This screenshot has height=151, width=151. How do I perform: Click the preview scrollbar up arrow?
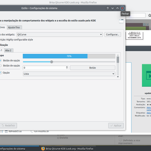pyautogui.click(x=118, y=55)
